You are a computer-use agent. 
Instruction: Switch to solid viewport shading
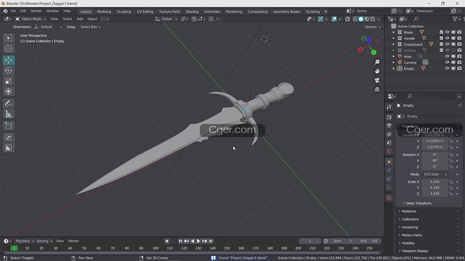tap(361, 19)
